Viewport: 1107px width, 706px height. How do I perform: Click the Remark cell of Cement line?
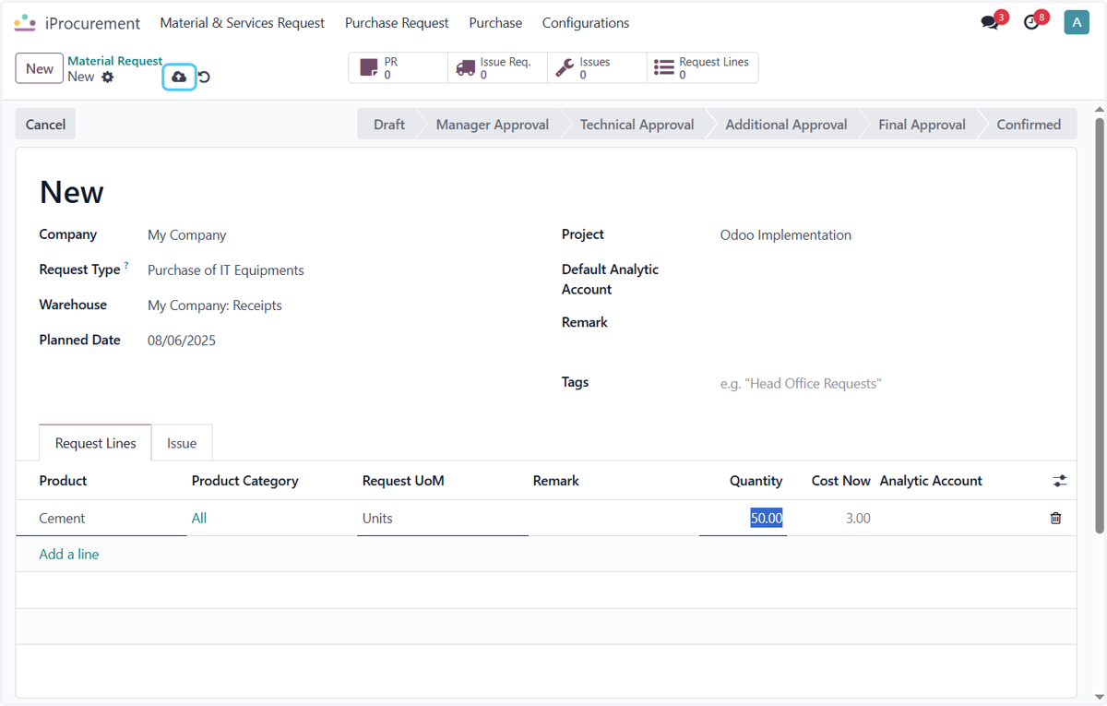click(613, 518)
